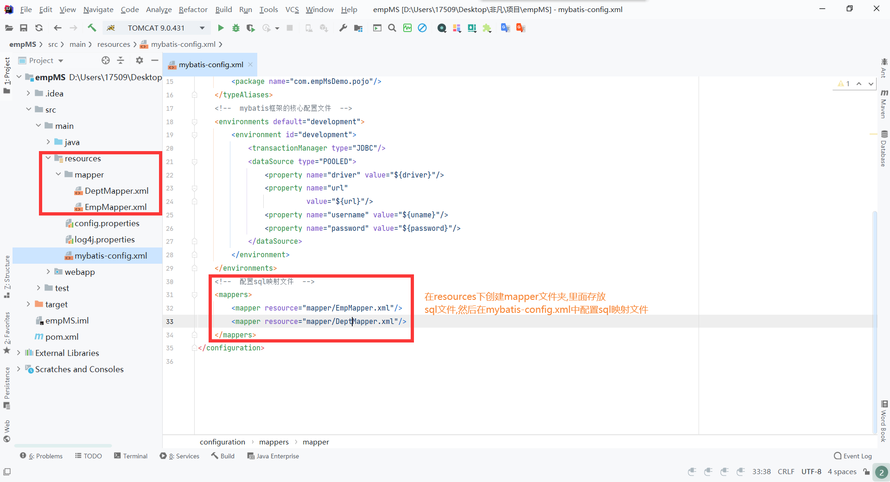The width and height of the screenshot is (890, 482).
Task: Open the Services tool window
Action: point(179,456)
